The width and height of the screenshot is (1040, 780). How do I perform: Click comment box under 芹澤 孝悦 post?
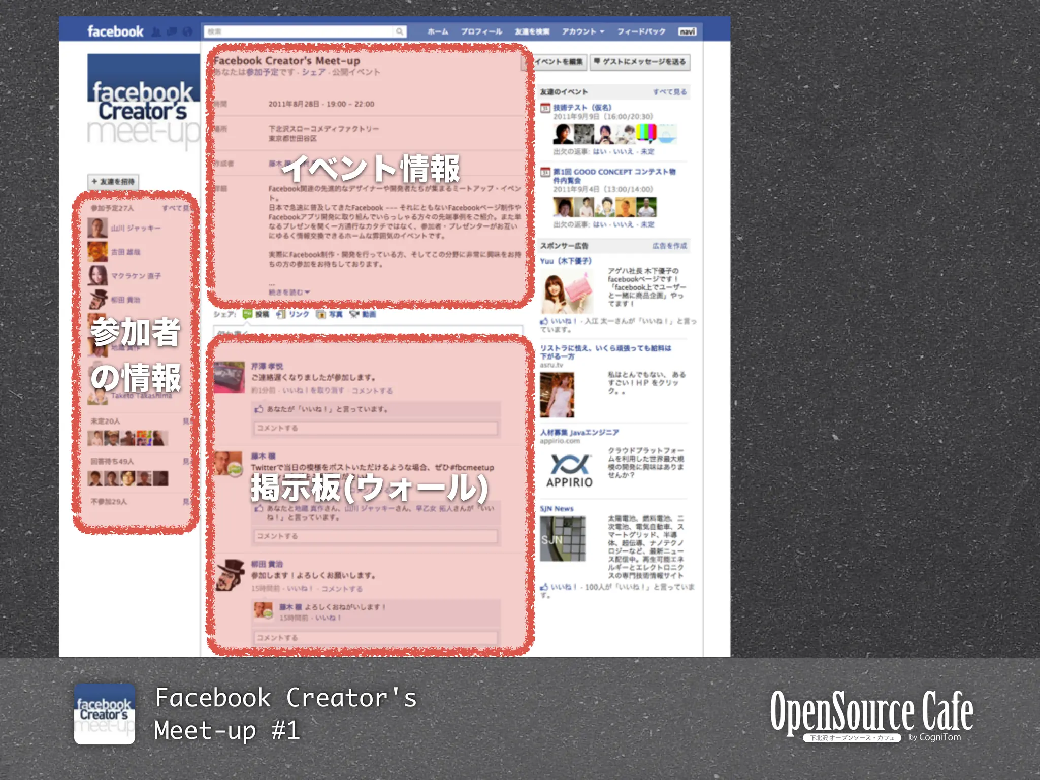(376, 428)
